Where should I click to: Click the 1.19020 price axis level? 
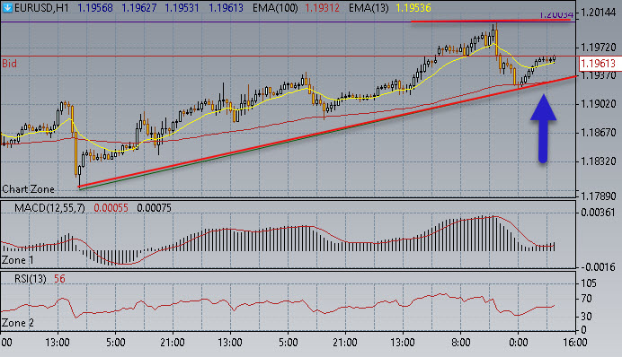[599, 104]
